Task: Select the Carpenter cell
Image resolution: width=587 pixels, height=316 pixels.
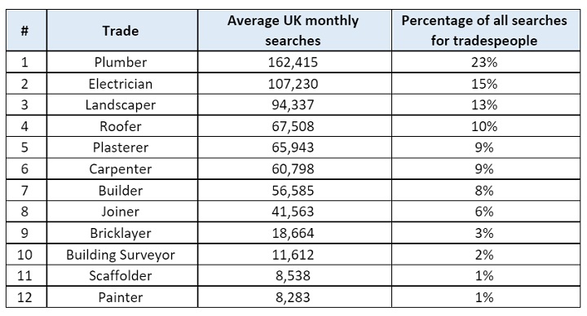Action: [x=122, y=169]
